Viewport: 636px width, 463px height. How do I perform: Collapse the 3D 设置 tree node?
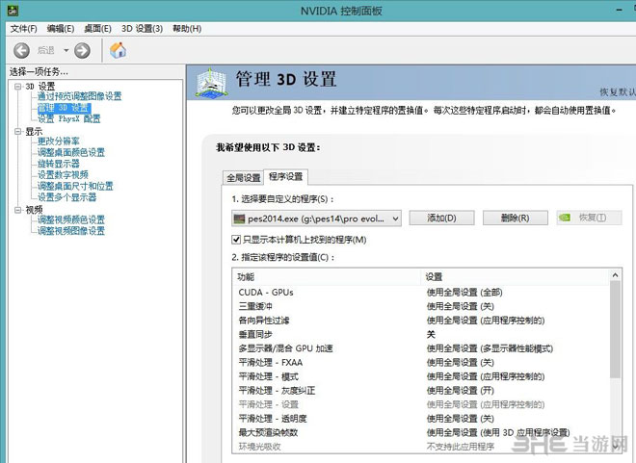coord(18,87)
